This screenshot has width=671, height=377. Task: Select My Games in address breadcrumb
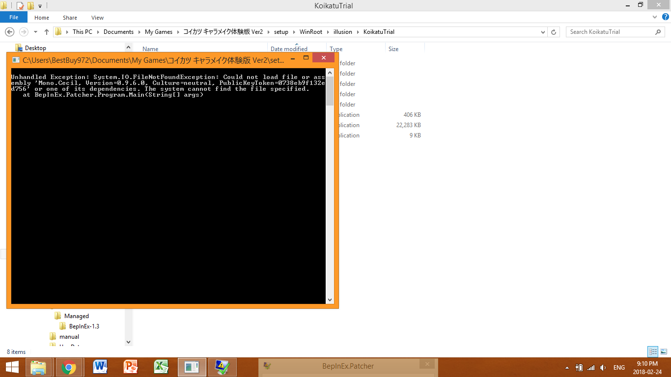(159, 32)
